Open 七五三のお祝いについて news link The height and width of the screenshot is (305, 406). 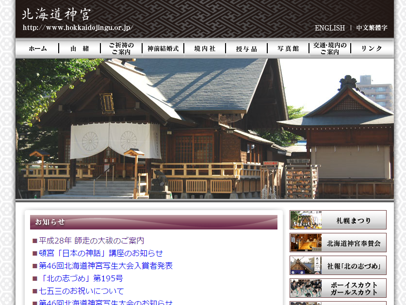pos(81,291)
